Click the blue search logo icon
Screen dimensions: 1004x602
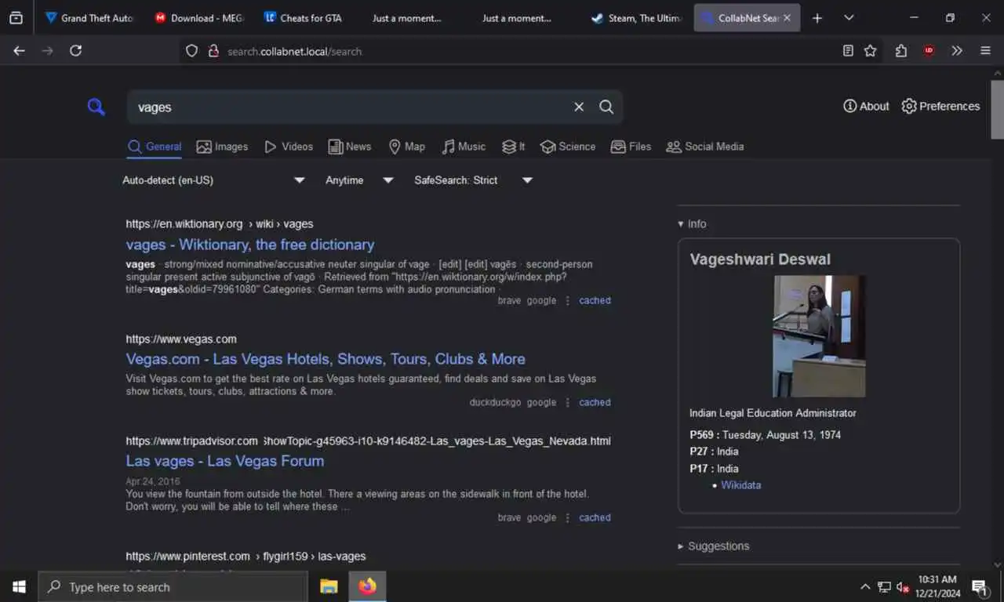pos(96,107)
